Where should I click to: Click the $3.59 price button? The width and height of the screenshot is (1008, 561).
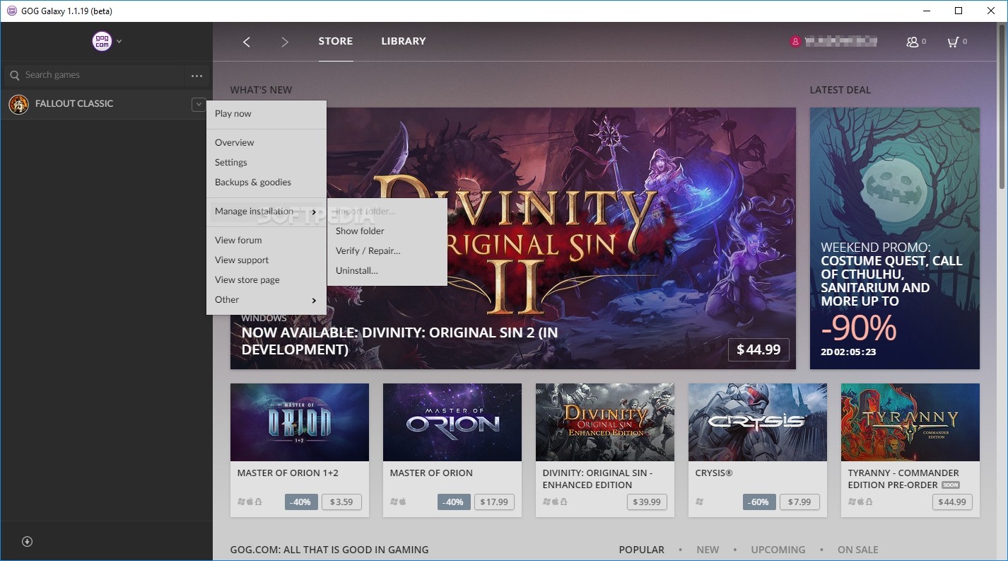click(341, 502)
